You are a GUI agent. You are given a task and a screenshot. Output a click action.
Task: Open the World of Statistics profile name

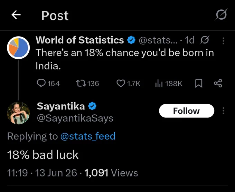(x=80, y=40)
